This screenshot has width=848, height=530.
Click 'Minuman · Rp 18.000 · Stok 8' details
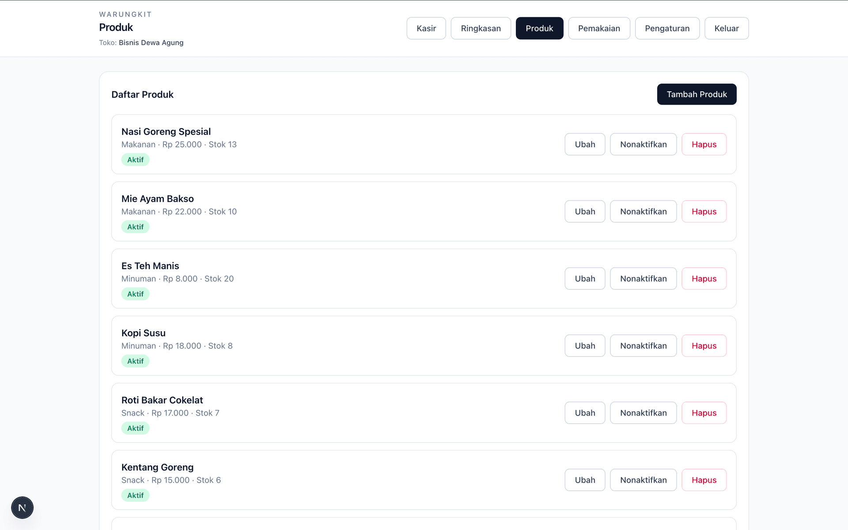(177, 346)
